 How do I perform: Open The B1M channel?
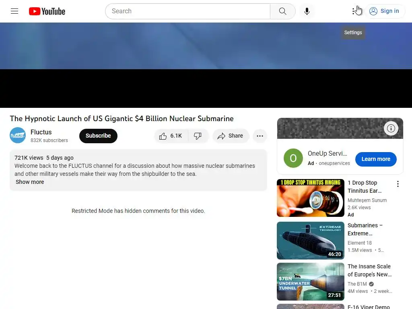357,284
